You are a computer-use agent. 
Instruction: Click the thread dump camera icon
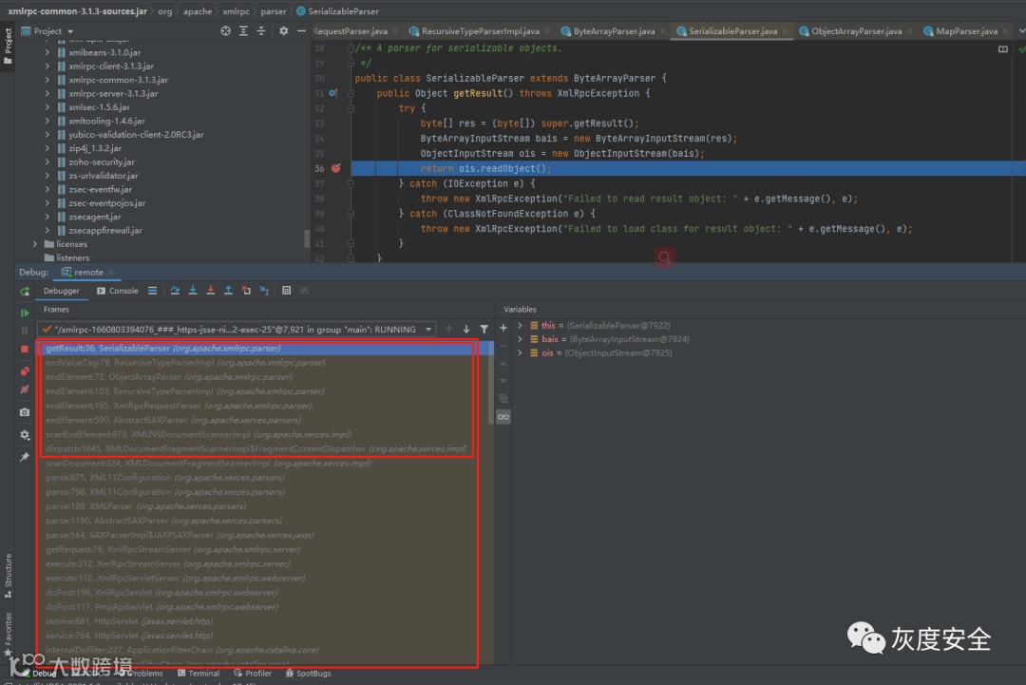coord(24,412)
